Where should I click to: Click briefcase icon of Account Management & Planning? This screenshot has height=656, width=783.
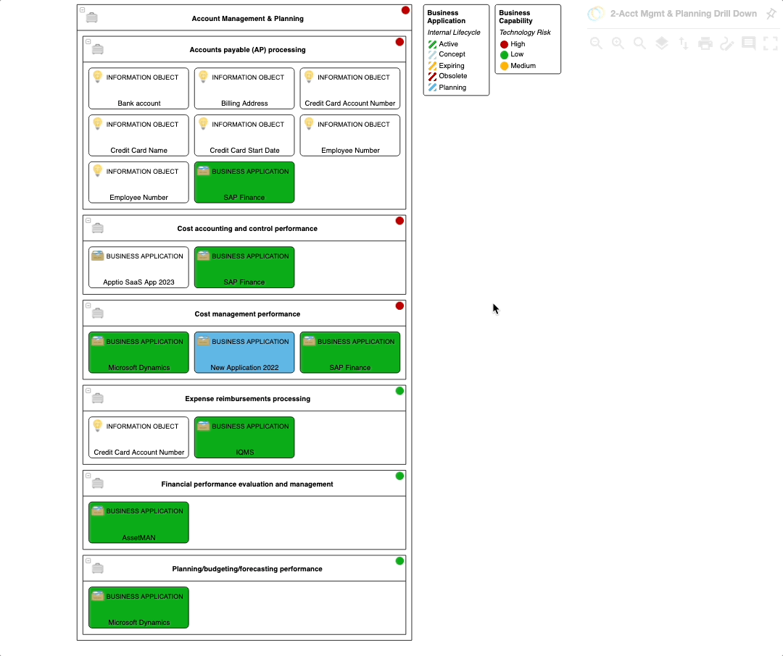tap(92, 17)
